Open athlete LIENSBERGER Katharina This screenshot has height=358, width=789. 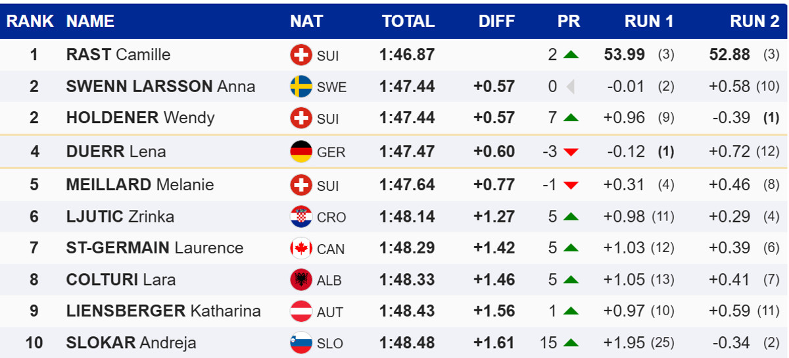163,311
